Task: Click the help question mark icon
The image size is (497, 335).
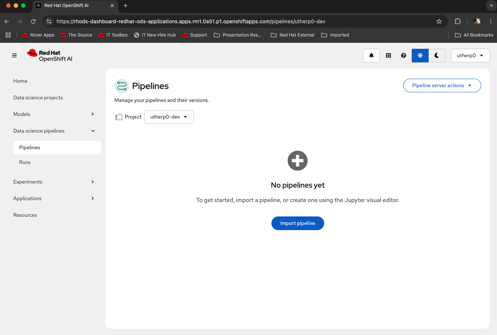Action: (x=404, y=55)
